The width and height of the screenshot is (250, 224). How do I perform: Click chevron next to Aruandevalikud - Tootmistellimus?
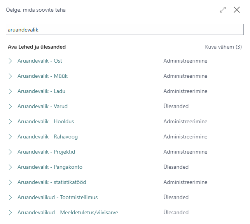tap(10, 198)
